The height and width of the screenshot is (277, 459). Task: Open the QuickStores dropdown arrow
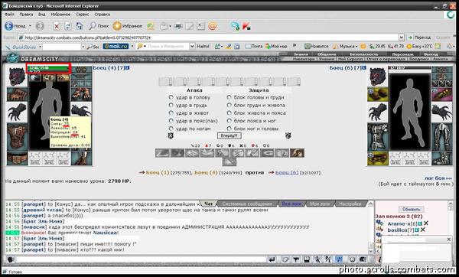point(40,47)
